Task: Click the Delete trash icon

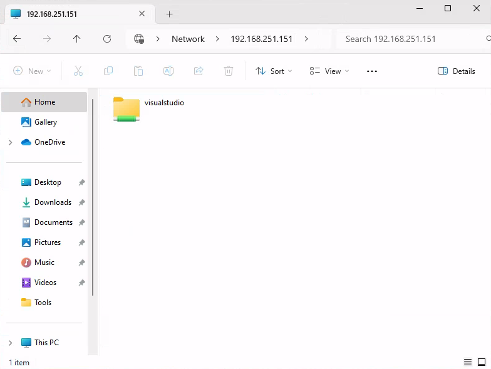Action: click(229, 71)
